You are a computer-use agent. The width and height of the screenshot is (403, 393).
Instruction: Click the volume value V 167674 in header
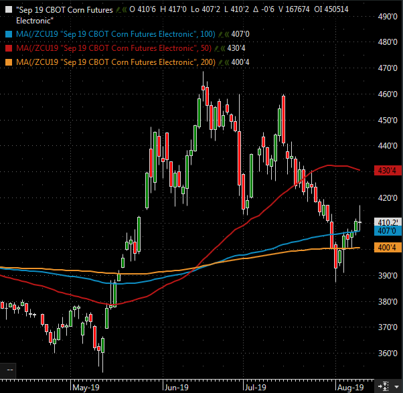point(294,9)
